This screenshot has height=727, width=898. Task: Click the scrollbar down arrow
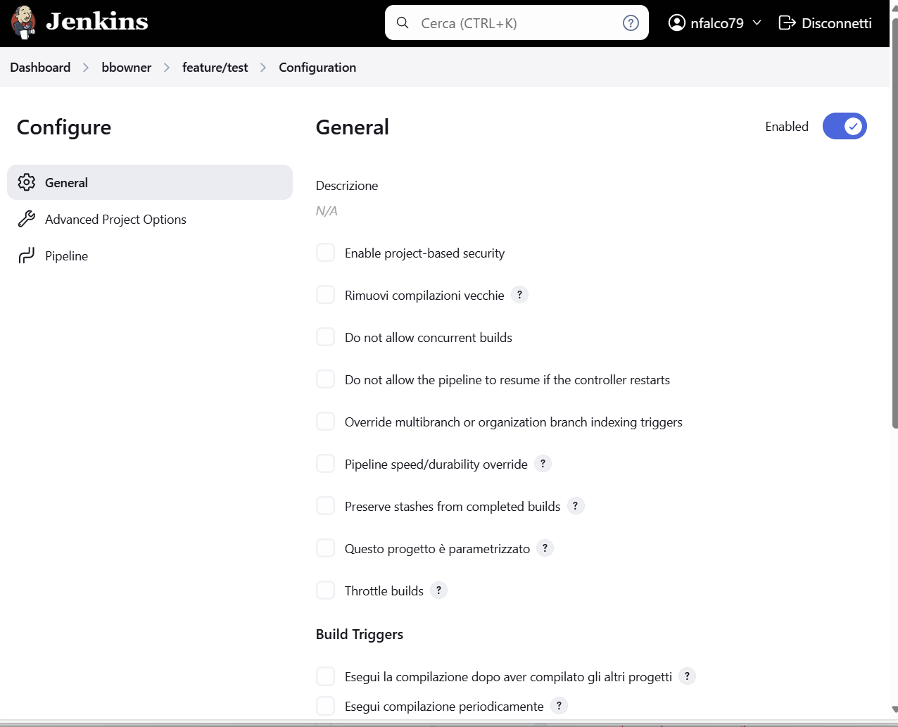click(x=894, y=709)
